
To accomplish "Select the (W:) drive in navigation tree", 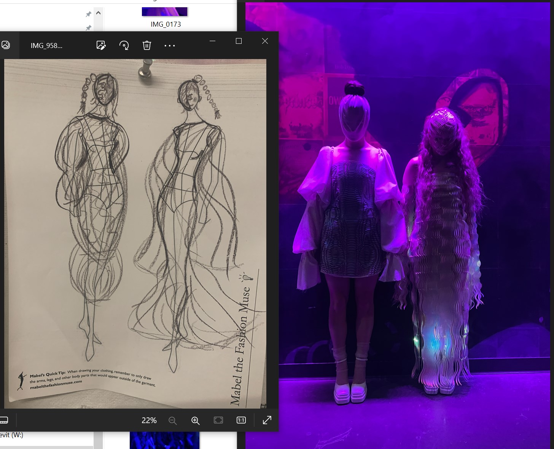I will pos(11,435).
